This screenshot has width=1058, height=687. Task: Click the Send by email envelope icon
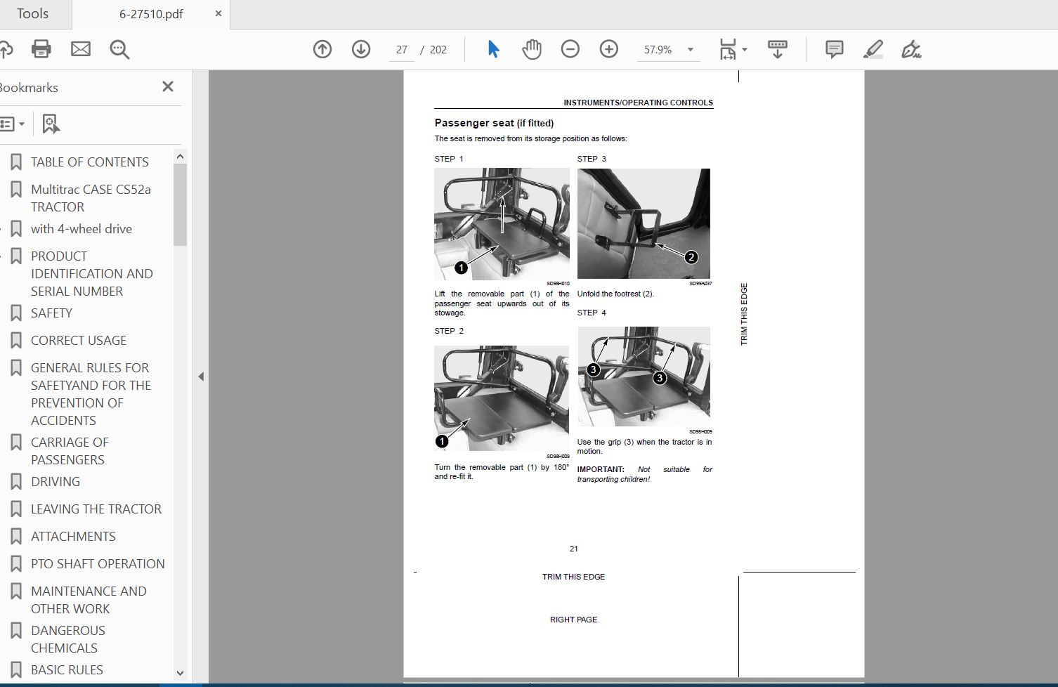[x=81, y=49]
